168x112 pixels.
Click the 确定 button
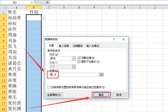pyautogui.click(x=101, y=95)
